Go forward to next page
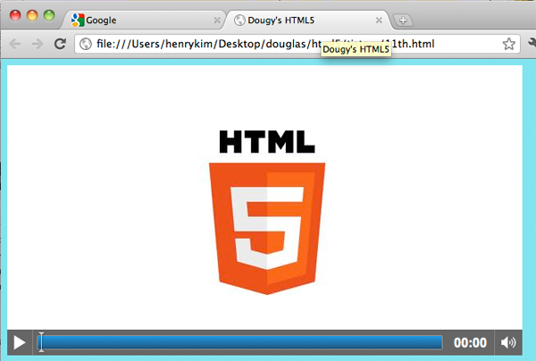 click(x=38, y=44)
